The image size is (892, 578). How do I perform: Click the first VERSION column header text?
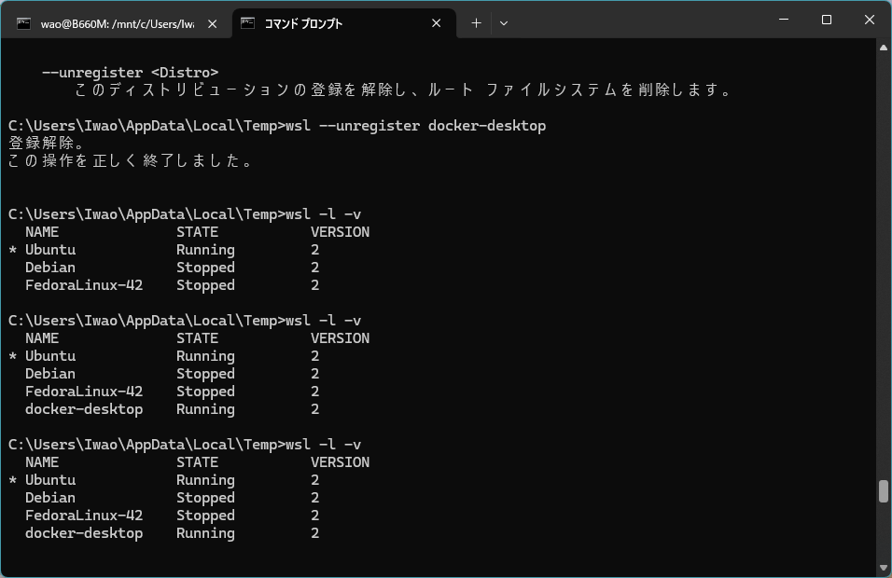[341, 232]
